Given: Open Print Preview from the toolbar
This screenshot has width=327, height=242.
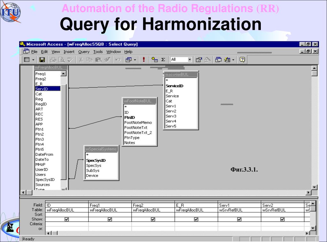Looking at the screenshot, I should [x=61, y=60].
